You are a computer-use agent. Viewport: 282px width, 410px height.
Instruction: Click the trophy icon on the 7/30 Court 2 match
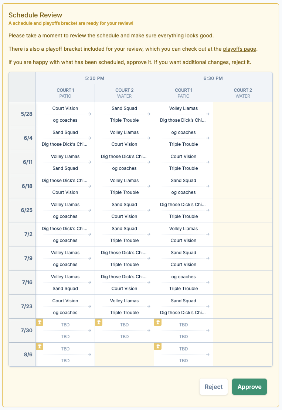click(99, 322)
